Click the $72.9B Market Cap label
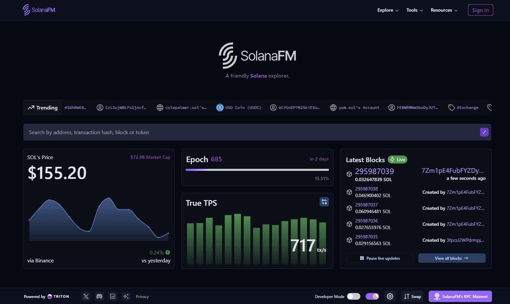Screen dimensions: 510x304 [150, 157]
